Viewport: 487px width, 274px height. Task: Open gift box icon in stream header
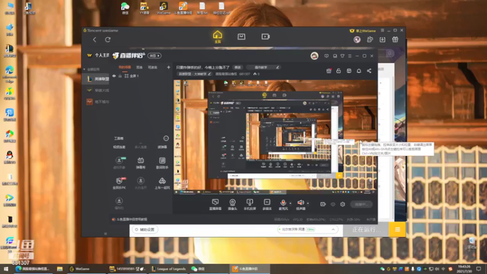click(329, 71)
